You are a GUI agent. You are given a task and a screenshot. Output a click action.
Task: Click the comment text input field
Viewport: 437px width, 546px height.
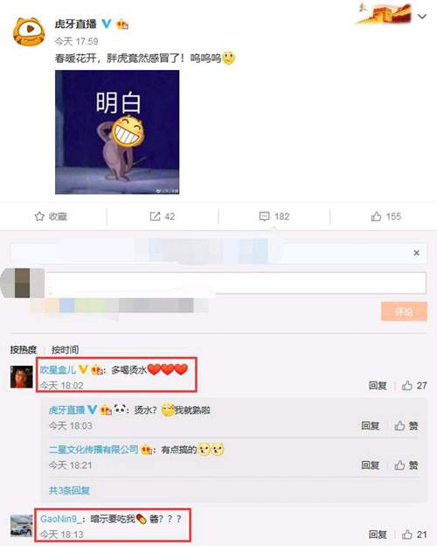coord(236,283)
